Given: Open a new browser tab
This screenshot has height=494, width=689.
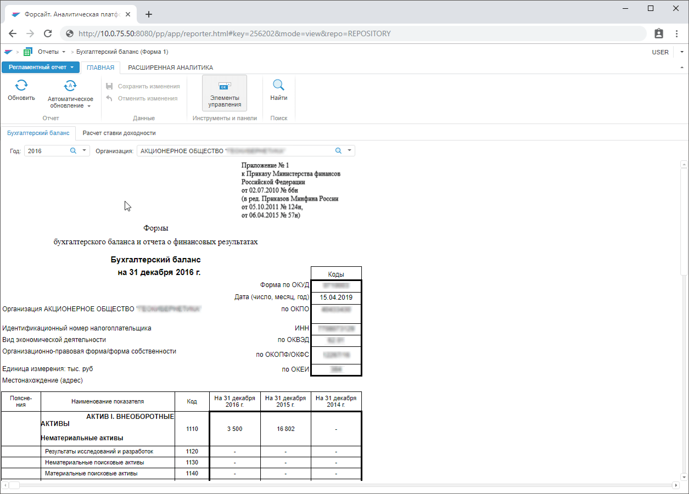Looking at the screenshot, I should pos(148,14).
